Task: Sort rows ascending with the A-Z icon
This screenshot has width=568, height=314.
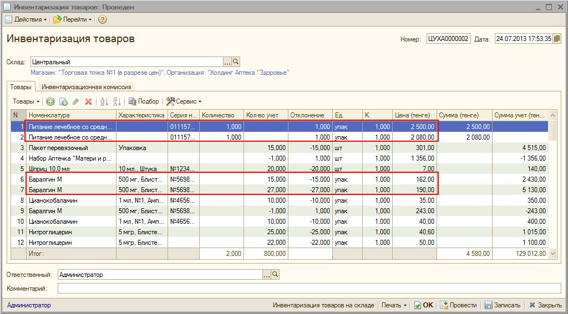Action: (x=104, y=101)
